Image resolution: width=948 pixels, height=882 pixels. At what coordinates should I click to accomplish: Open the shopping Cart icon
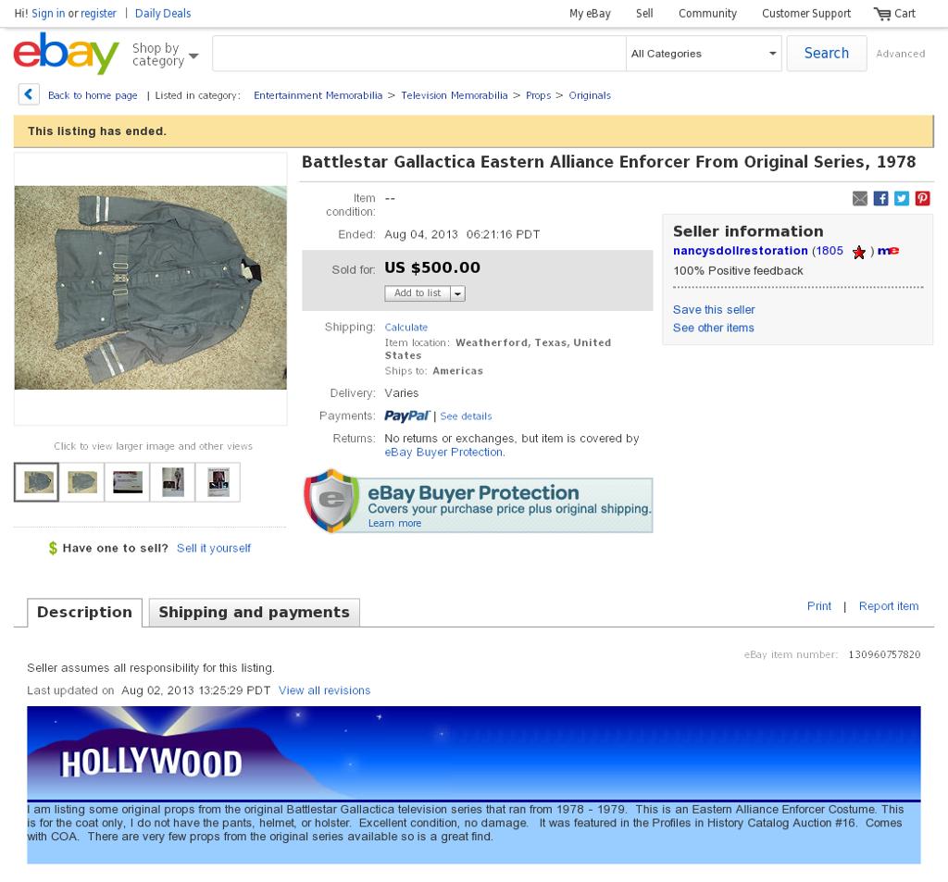(882, 13)
